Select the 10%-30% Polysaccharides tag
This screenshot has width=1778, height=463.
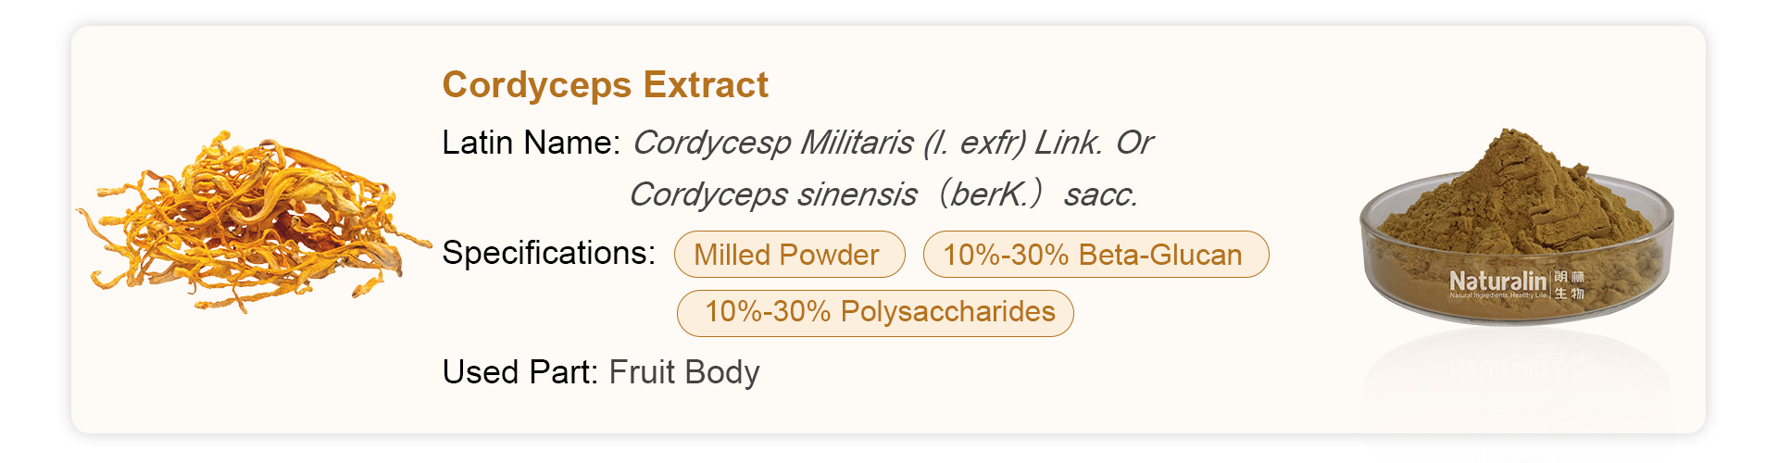(875, 313)
